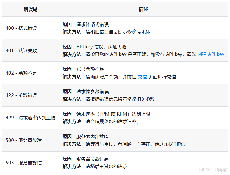
Task: Click the text 请求体格式错误
Action: tap(93, 24)
